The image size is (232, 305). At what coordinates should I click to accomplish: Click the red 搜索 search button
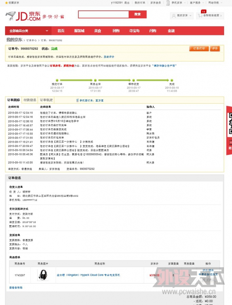pos(137,14)
